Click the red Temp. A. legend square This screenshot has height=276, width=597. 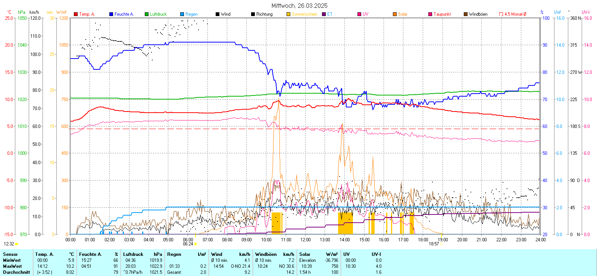76,14
